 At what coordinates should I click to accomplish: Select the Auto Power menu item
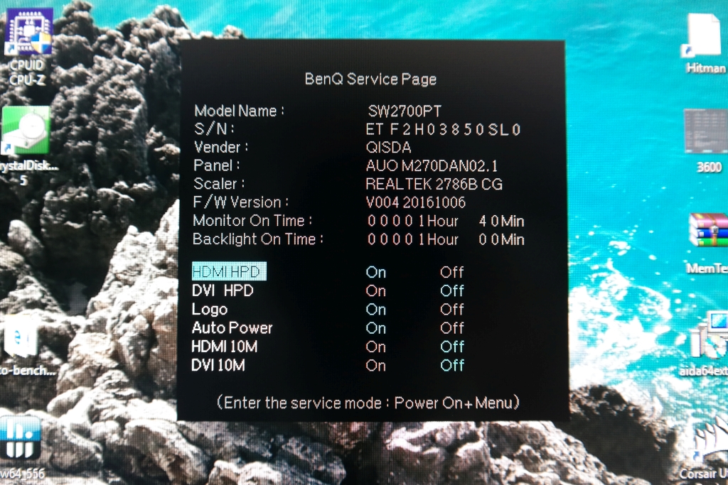click(232, 328)
